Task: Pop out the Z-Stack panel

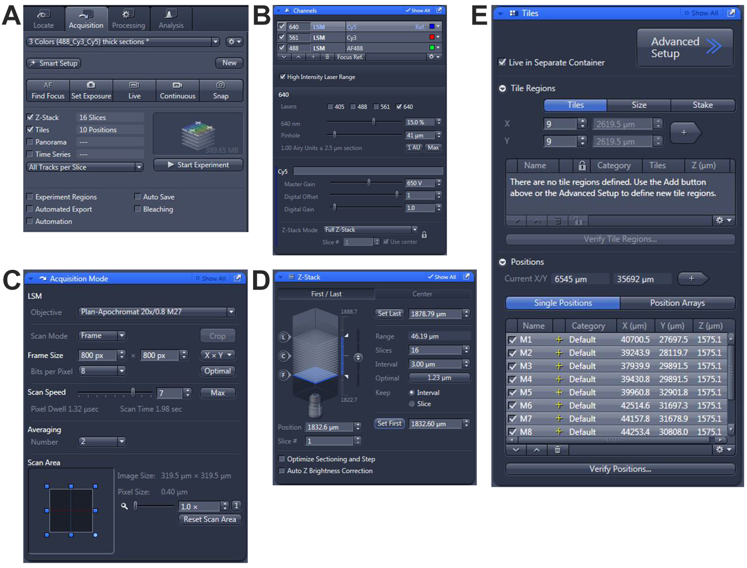Action: tap(466, 277)
